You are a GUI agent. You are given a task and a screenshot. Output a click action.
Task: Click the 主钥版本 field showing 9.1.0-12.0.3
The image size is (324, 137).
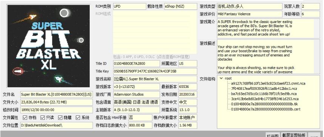point(137,110)
